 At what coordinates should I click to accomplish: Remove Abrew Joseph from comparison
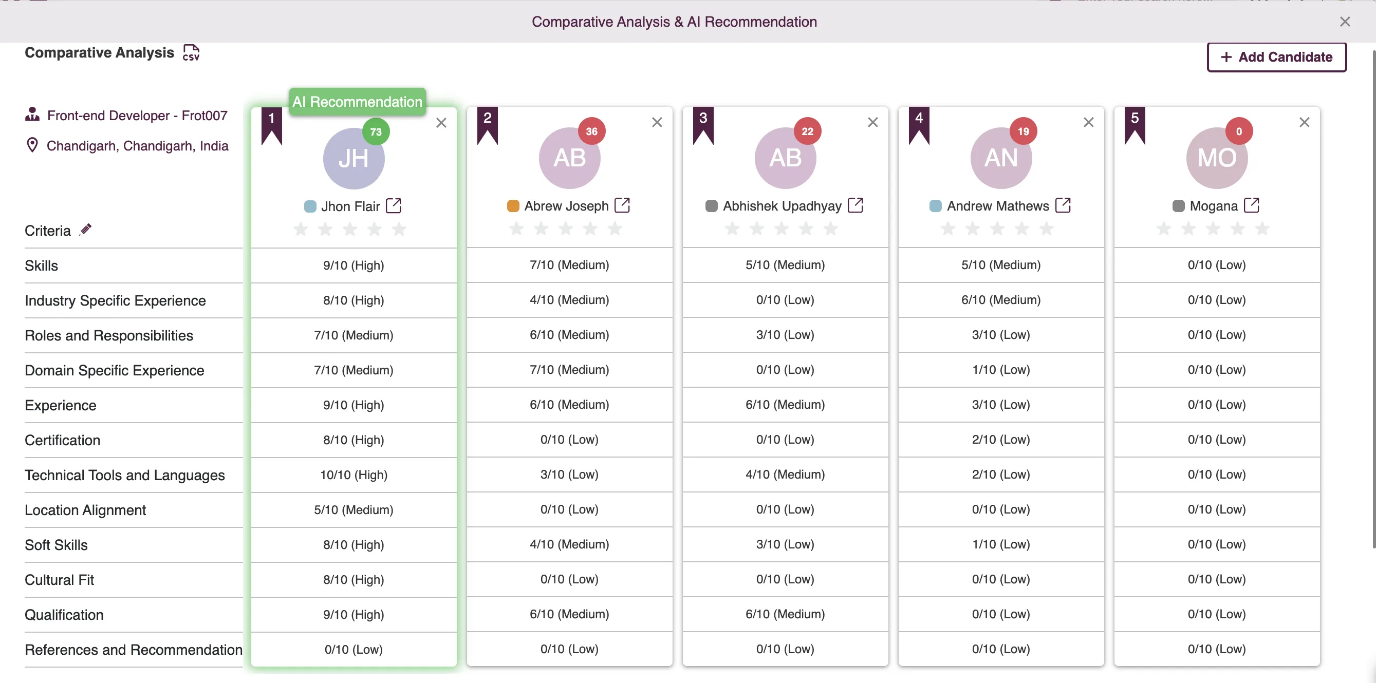point(657,122)
